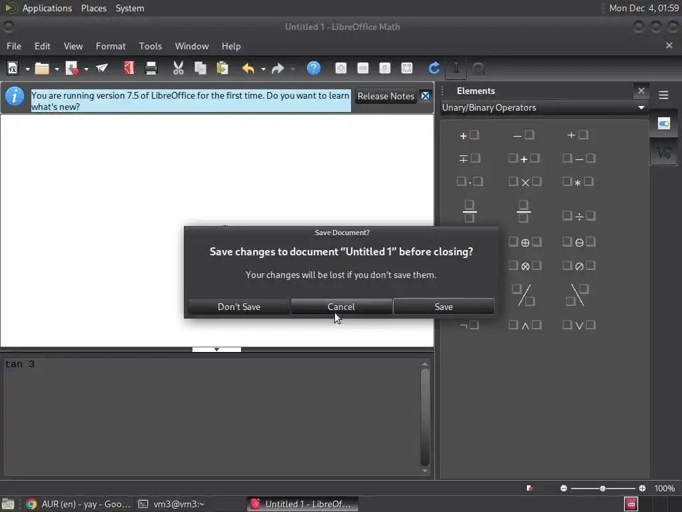Open the Format menu
This screenshot has height=512, width=682.
[111, 46]
